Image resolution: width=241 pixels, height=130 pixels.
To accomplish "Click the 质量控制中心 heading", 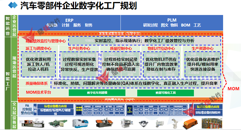I will click(118, 48).
